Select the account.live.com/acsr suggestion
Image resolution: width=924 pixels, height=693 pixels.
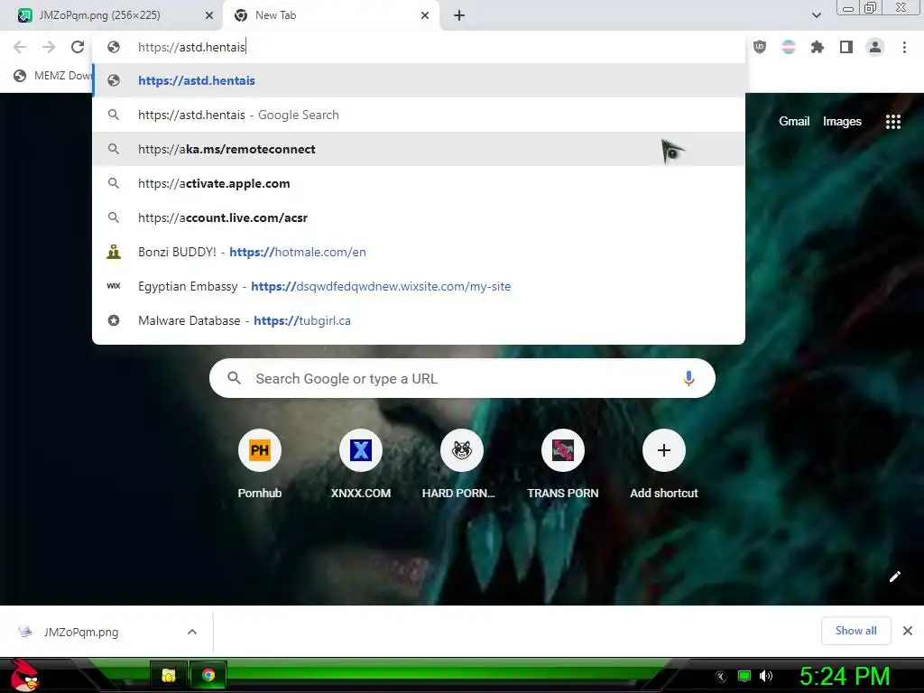click(x=419, y=217)
